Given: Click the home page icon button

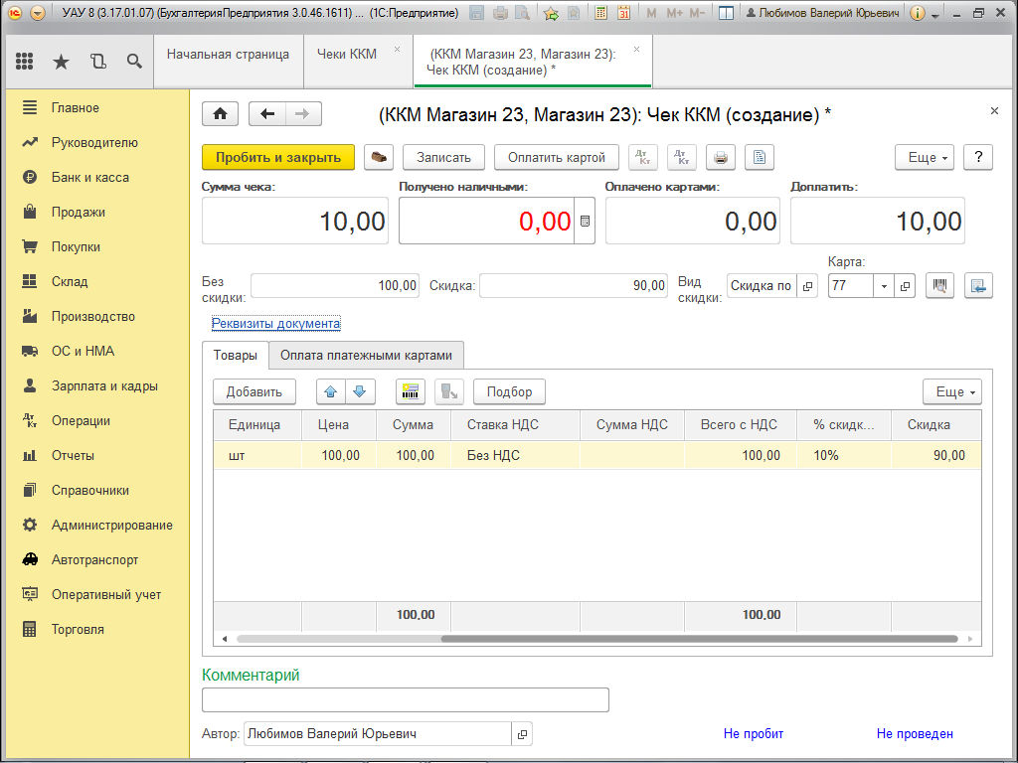Looking at the screenshot, I should point(220,114).
